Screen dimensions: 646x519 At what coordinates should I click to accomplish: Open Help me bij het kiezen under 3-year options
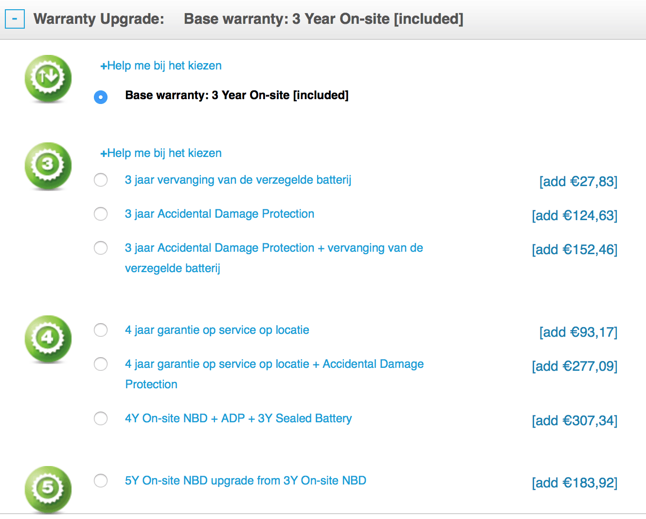[161, 153]
